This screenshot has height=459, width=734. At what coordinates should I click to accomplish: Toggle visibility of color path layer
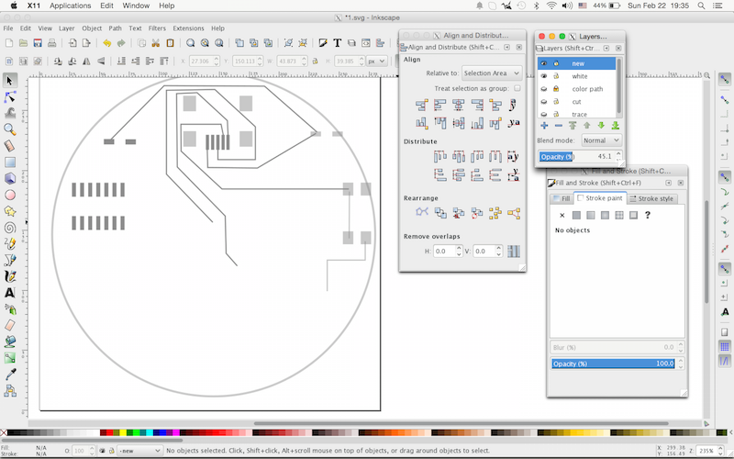pos(543,88)
